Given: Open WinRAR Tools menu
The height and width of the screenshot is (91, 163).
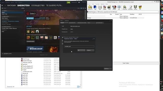Looking at the screenshot, I should (x=93, y=4).
